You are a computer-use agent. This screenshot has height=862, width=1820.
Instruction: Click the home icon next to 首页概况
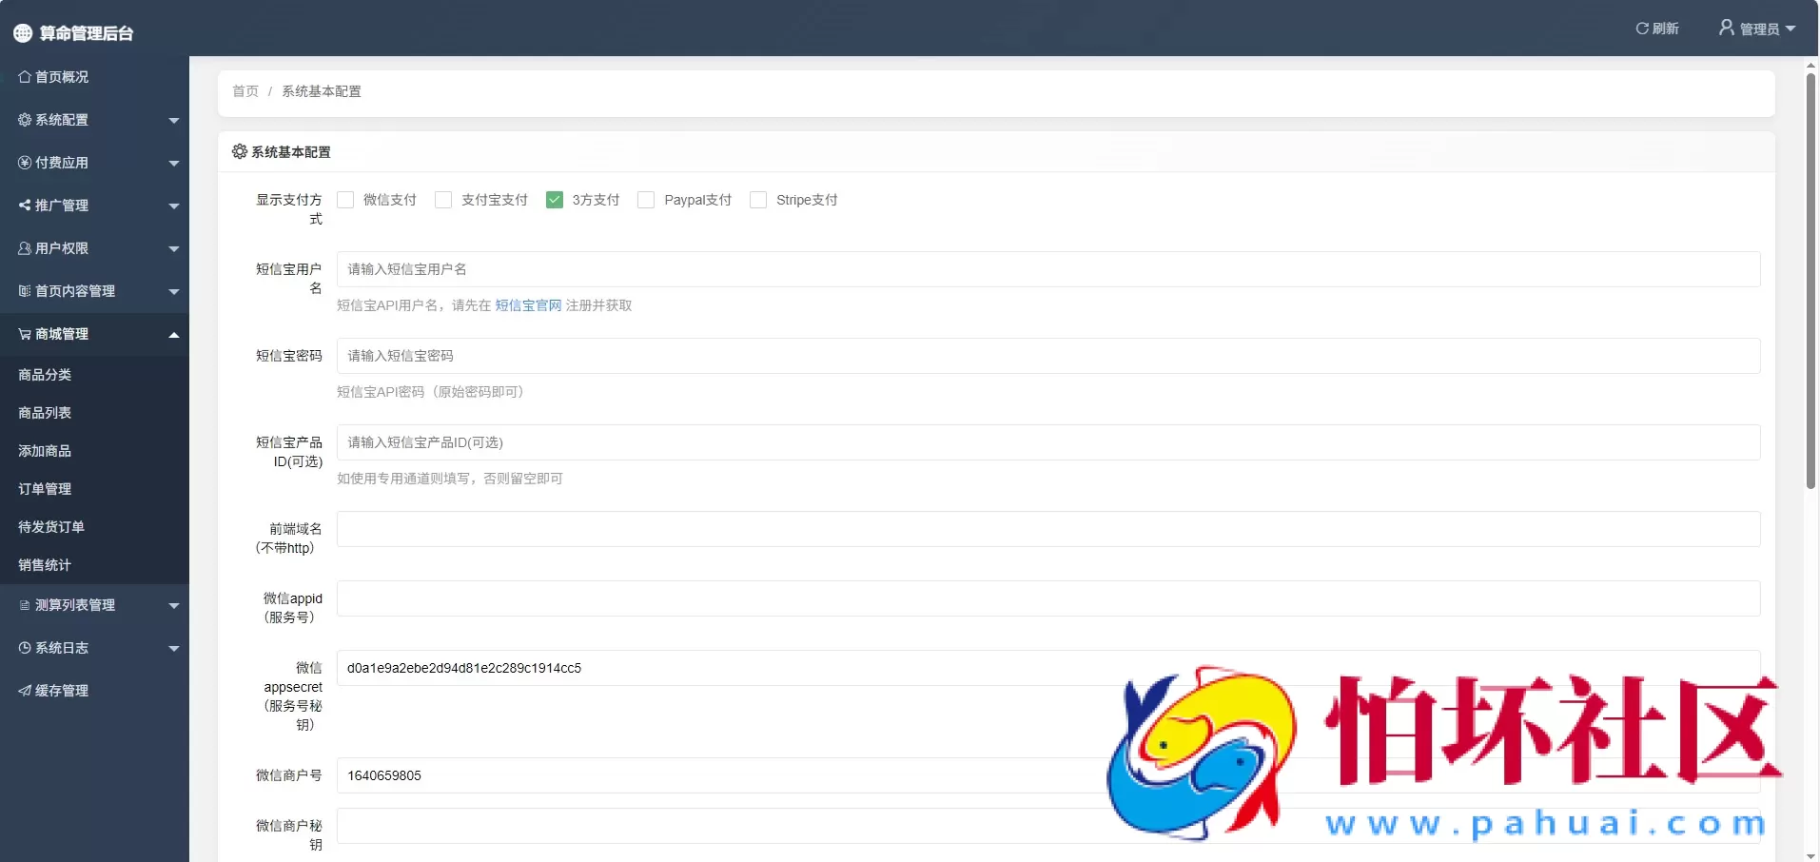coord(25,77)
